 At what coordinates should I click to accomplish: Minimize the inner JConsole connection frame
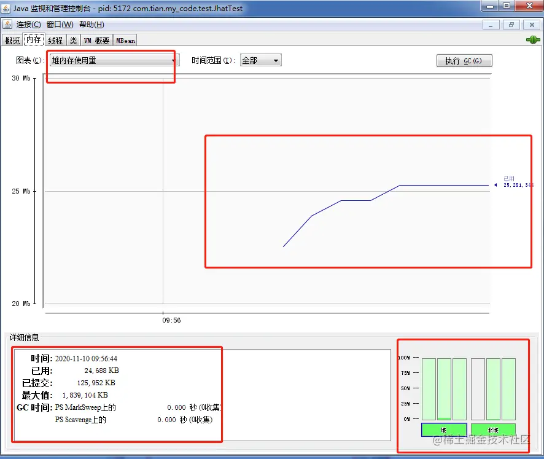pos(491,25)
